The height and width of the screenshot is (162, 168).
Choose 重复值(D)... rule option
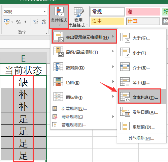coord(142,127)
